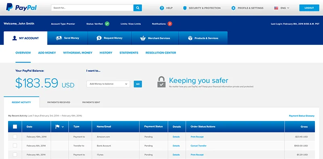Open the ENG language dropdown
The height and width of the screenshot is (159, 323).
285,8
